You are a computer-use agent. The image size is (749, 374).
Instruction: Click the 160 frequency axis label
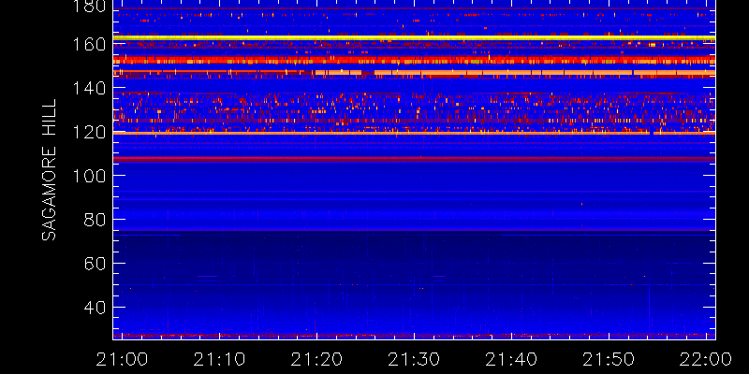[x=87, y=45]
